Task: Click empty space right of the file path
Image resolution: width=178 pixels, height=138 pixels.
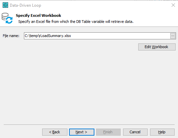Action: [120, 36]
